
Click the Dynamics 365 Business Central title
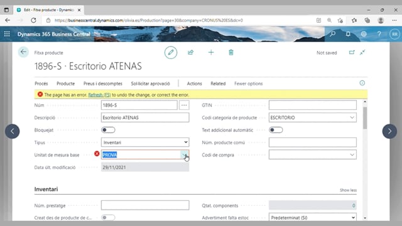pos(53,34)
